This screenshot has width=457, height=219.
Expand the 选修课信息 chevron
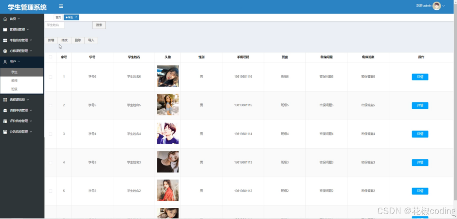[x=28, y=100]
